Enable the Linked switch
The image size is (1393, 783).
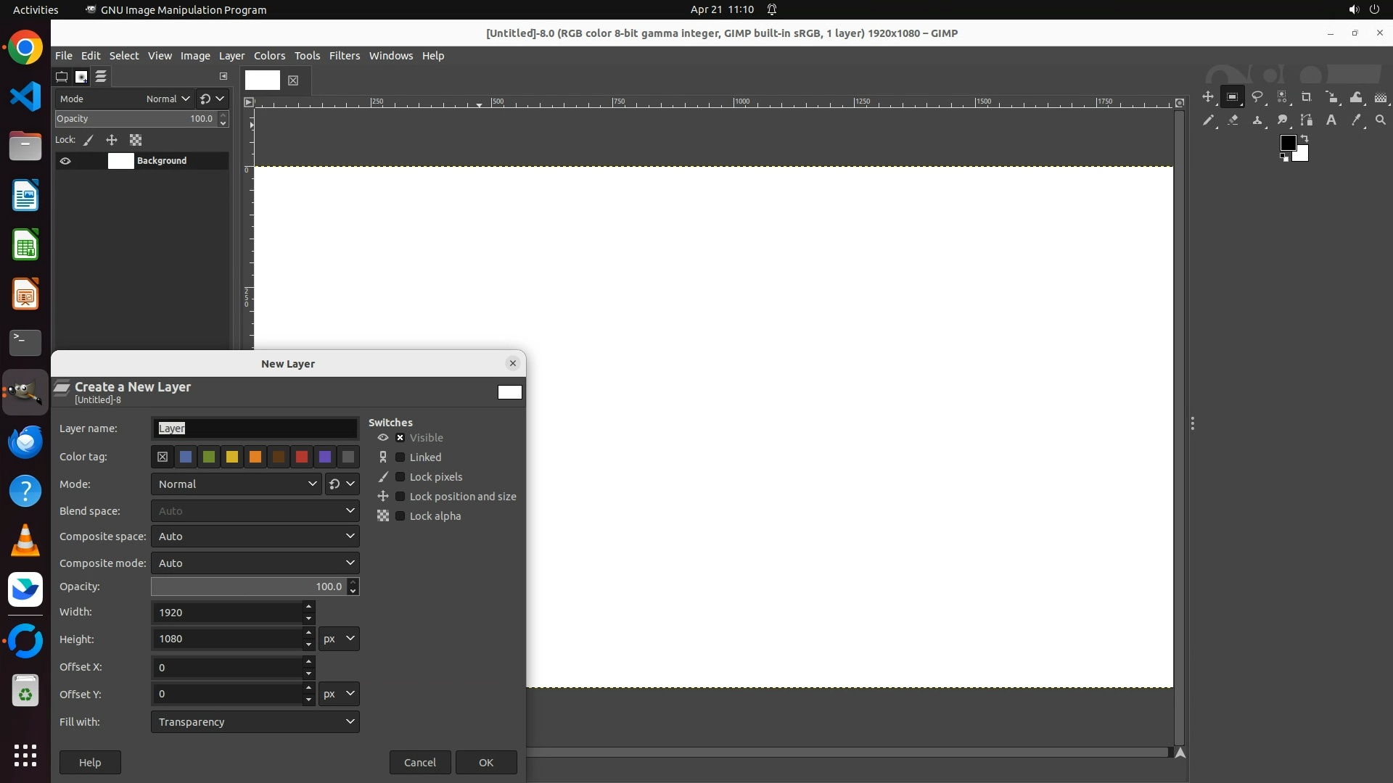[x=400, y=457]
